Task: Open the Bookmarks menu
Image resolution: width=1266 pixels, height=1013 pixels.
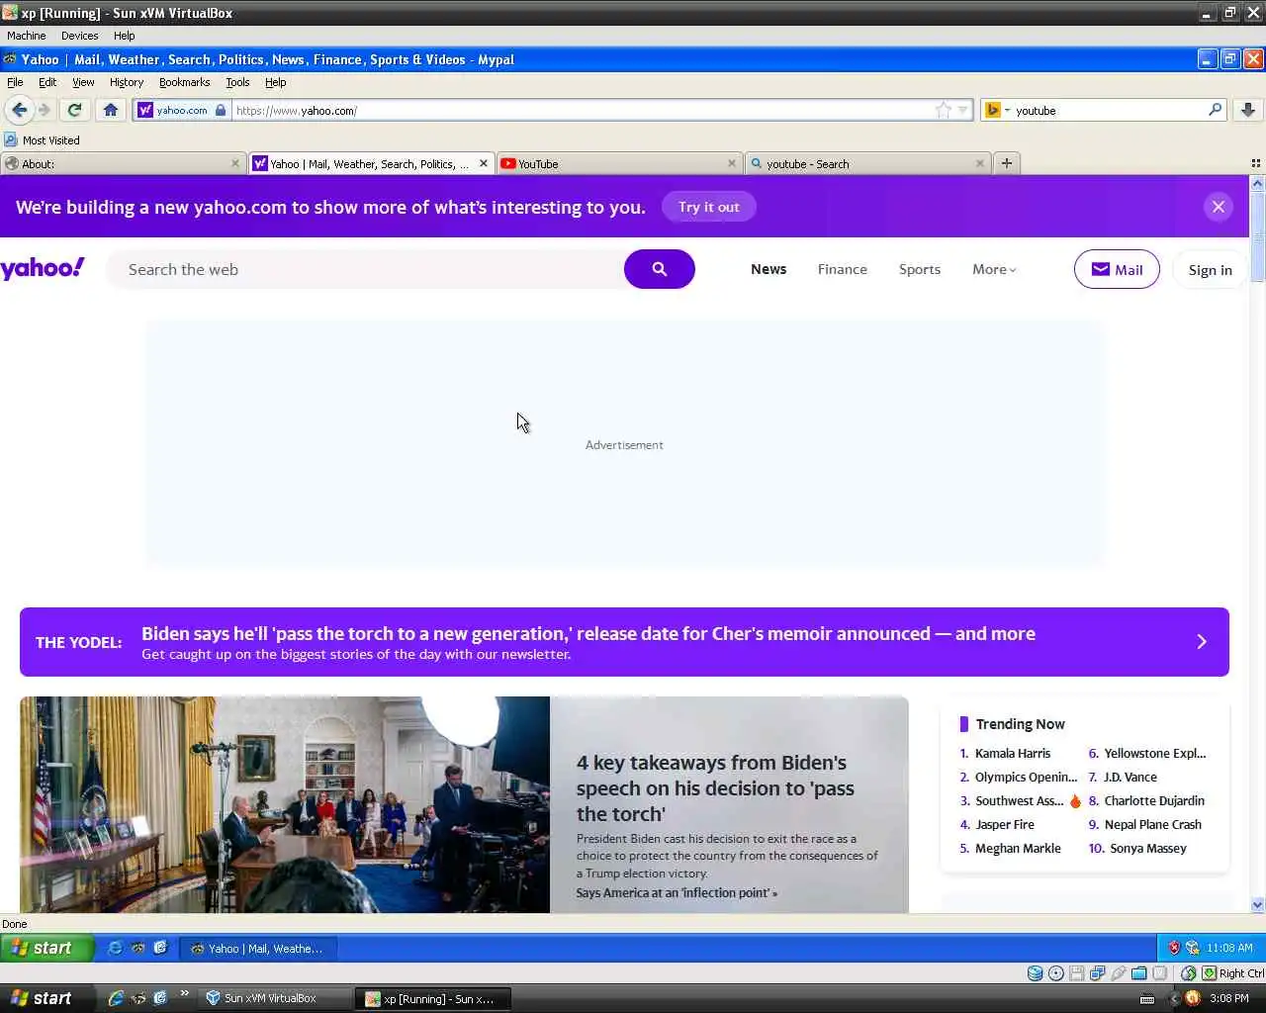Action: (x=184, y=82)
